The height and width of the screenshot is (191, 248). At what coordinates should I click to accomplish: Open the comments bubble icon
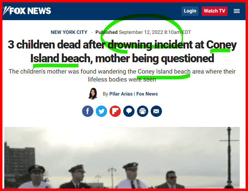click(x=129, y=111)
